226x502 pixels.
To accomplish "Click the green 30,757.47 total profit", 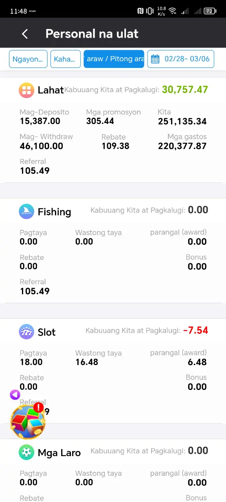I will click(185, 90).
